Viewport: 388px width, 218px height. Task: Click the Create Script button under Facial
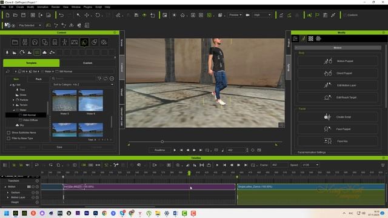pos(338,117)
